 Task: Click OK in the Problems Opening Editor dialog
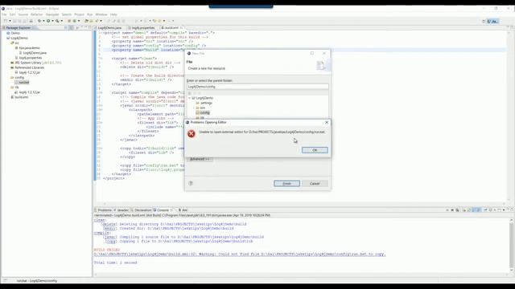pos(315,150)
